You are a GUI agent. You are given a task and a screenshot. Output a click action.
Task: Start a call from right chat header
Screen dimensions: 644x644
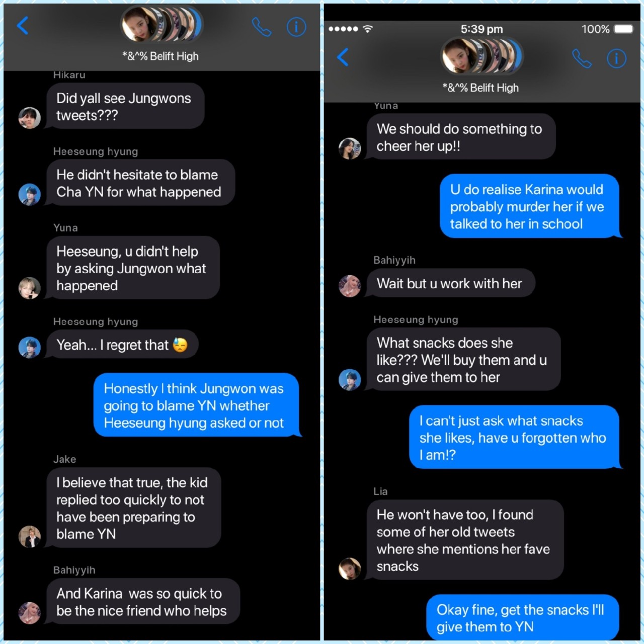point(582,58)
